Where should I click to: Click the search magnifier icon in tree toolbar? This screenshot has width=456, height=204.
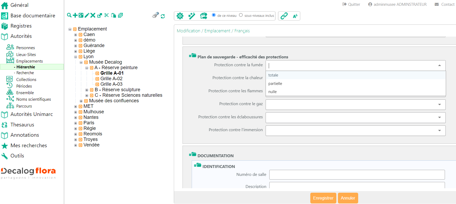click(69, 15)
